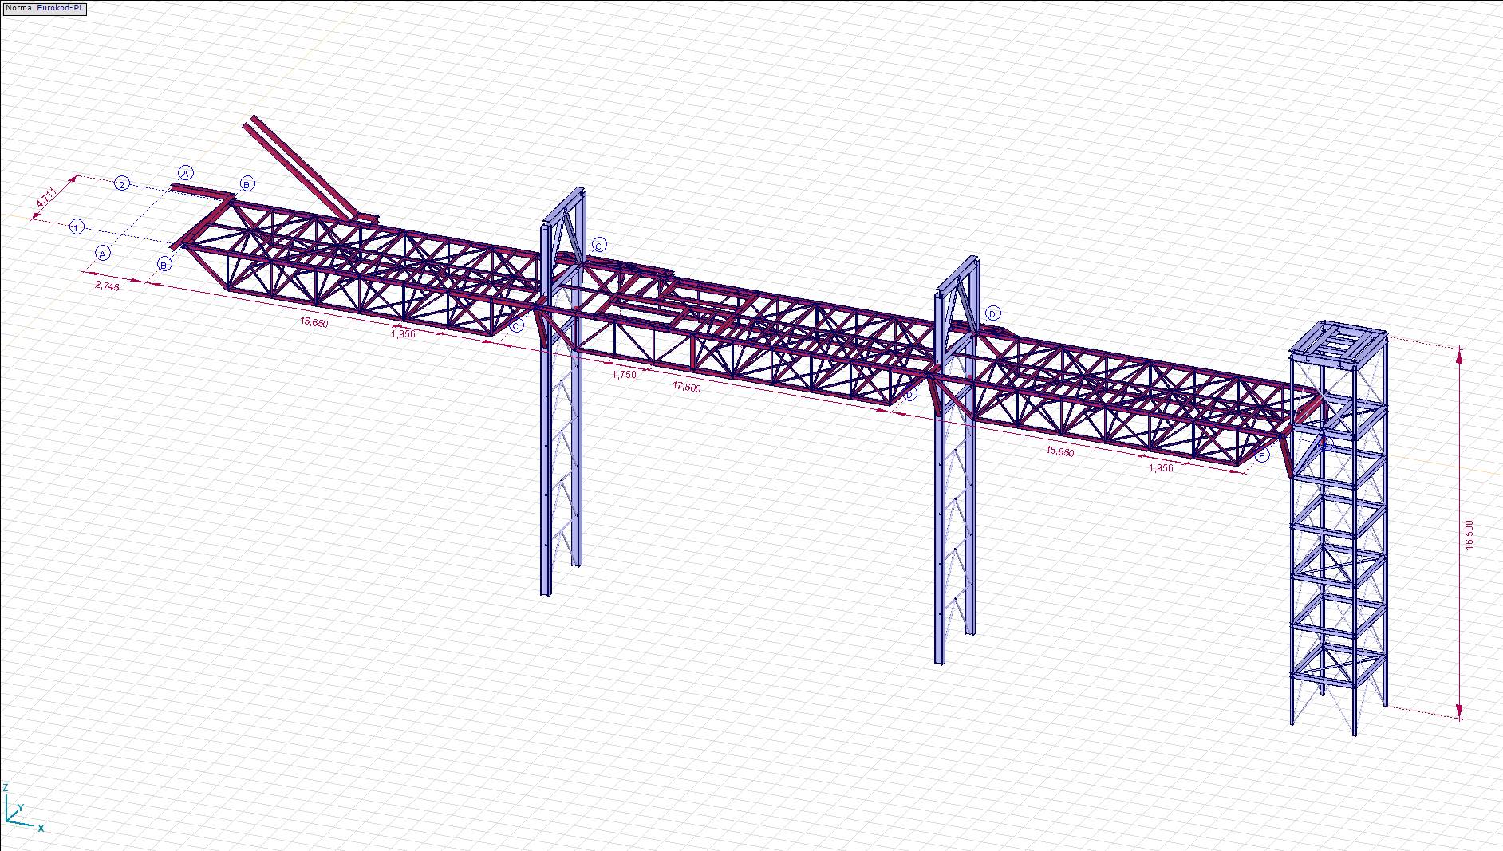The width and height of the screenshot is (1503, 851).
Task: Click the Norma label in top-left corner
Action: click(x=19, y=8)
